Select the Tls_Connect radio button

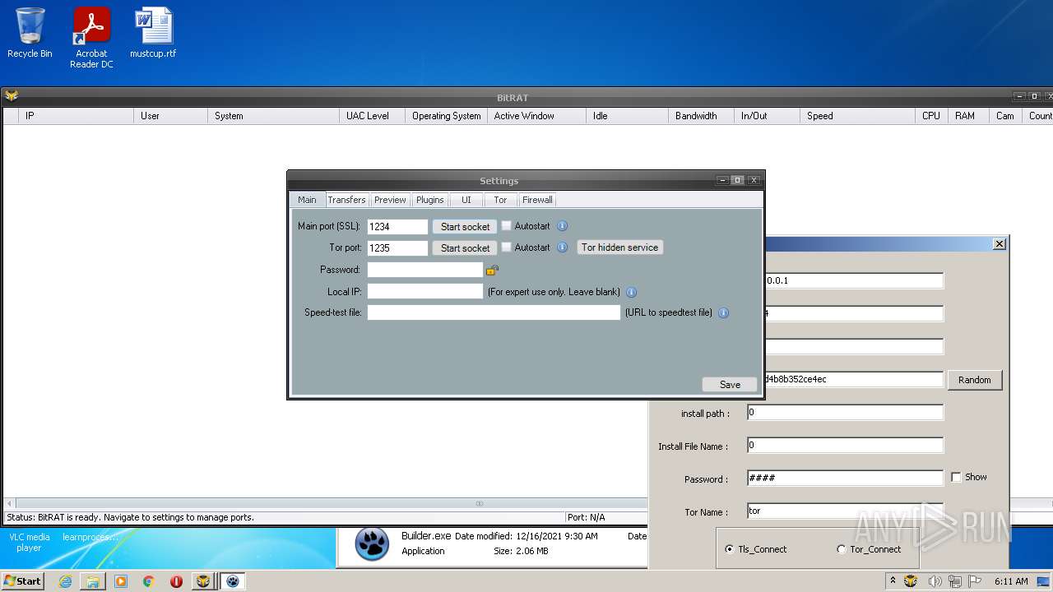coord(730,549)
